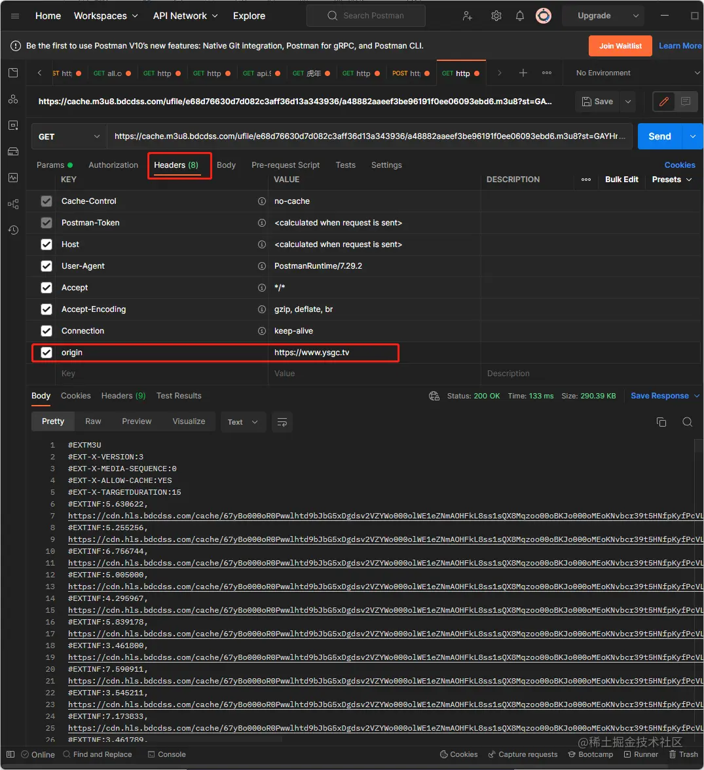Select the Raw response view
Screen dimensions: 704x770
point(93,421)
